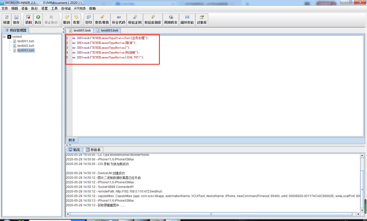Click the 保存 (Save) toolbar icon
367x221 pixels.
[x=16, y=20]
